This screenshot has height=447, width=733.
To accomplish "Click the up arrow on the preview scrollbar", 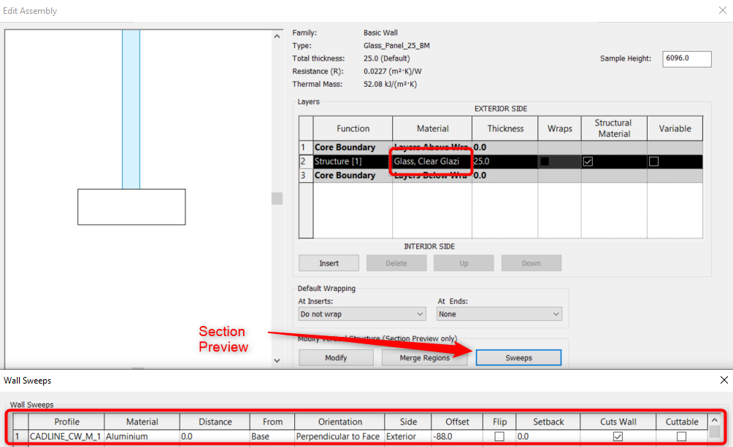I will 277,35.
